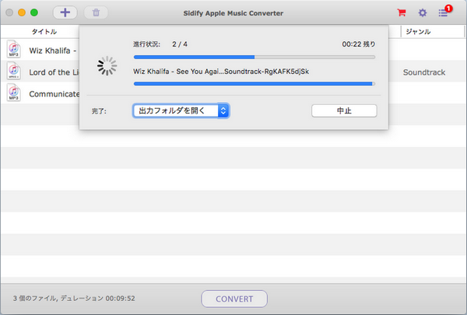Click the ジャンル column header
The image size is (467, 315).
418,32
